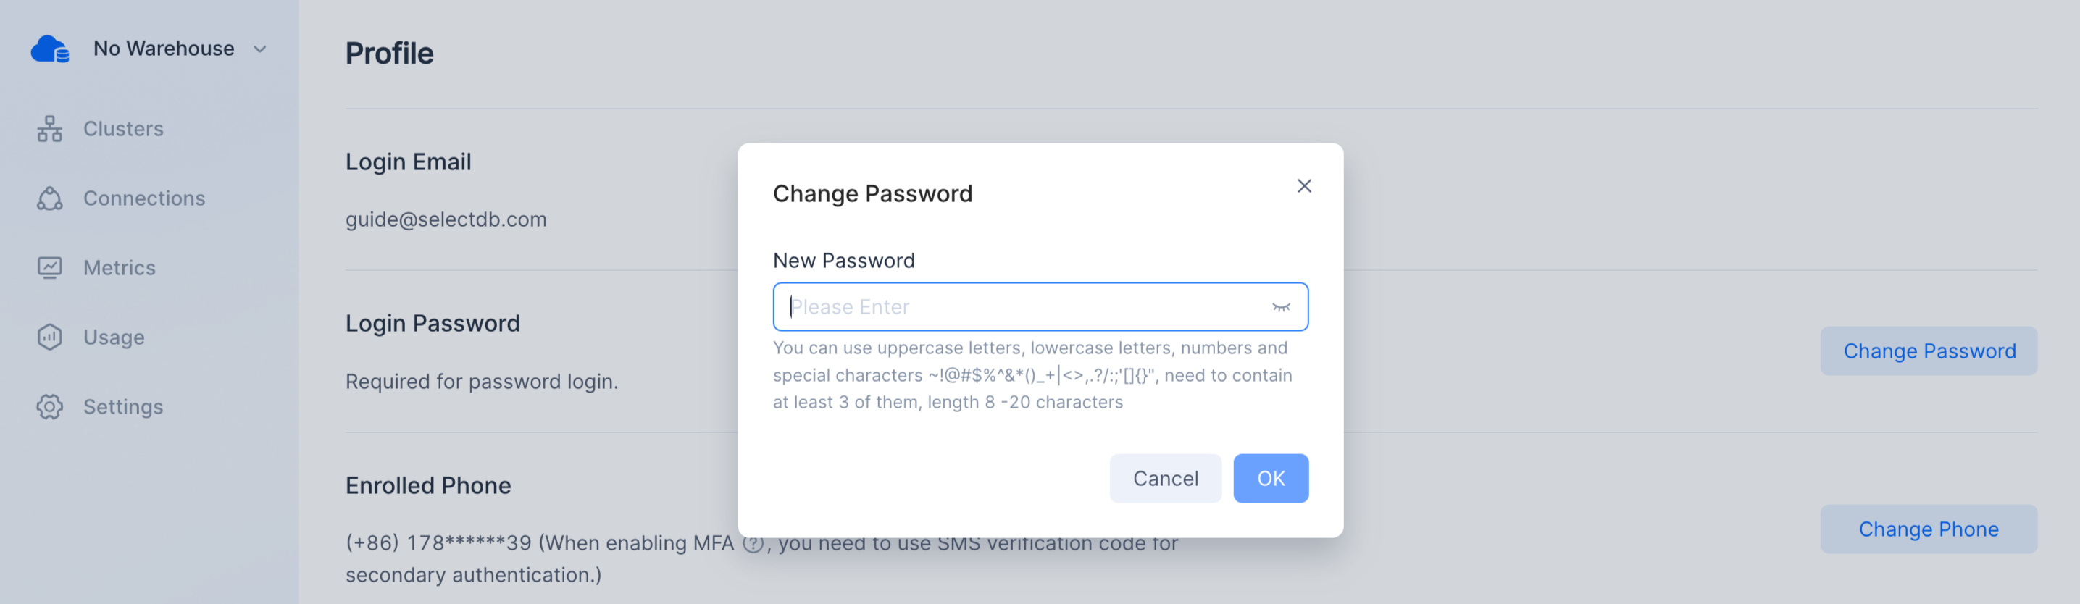Open Settings from the sidebar
The height and width of the screenshot is (604, 2080).
pos(124,407)
